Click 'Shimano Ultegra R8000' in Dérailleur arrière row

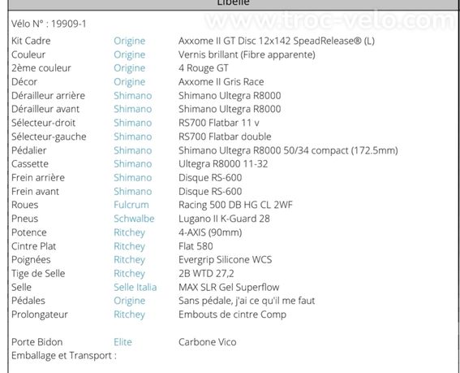tap(230, 96)
